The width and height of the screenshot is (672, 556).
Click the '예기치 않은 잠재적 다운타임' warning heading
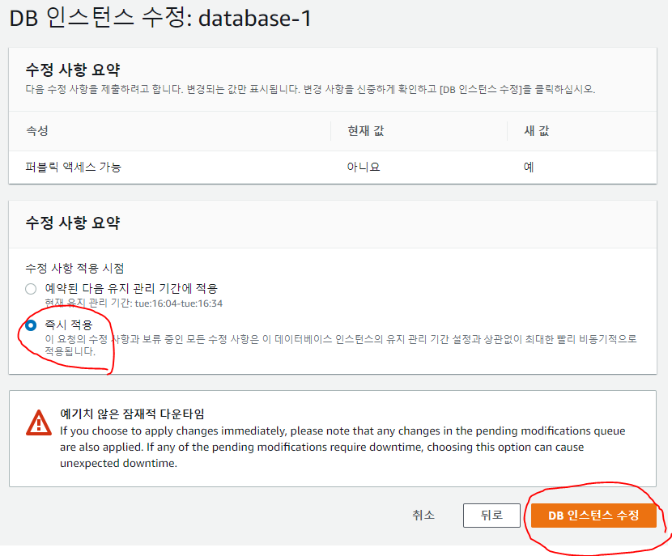point(132,414)
